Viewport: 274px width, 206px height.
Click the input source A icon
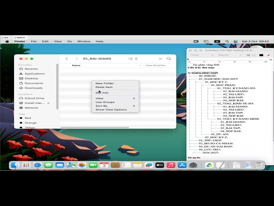[217, 41]
